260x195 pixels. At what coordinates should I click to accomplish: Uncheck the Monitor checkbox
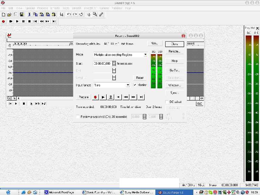coord(135,85)
